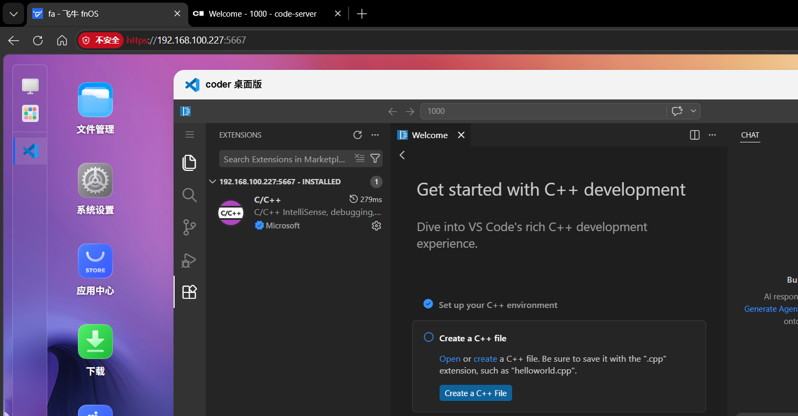Open editor more actions next to split
This screenshot has width=798, height=416.
713,135
